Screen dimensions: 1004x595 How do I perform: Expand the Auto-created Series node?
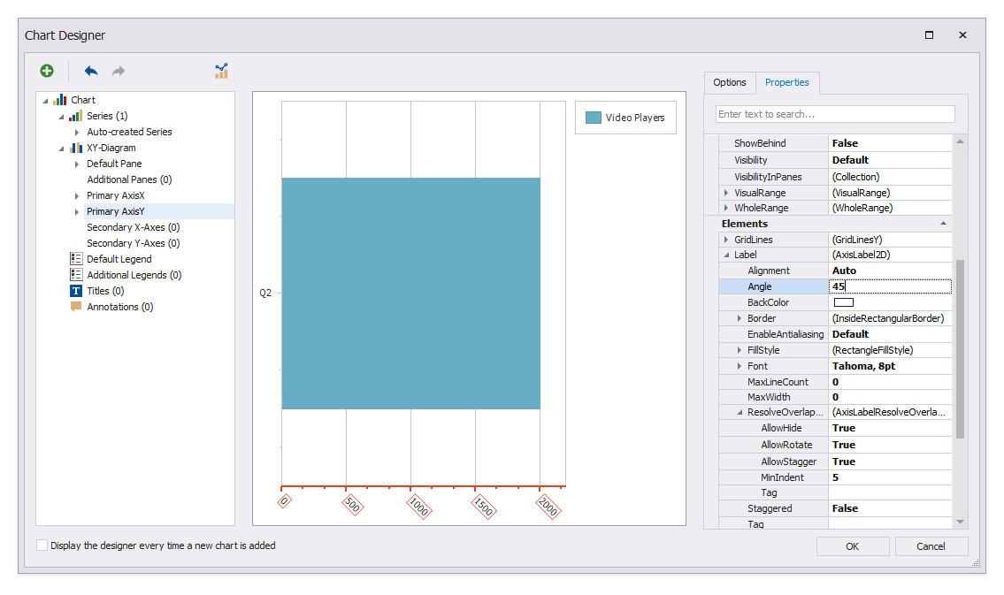pyautogui.click(x=77, y=132)
